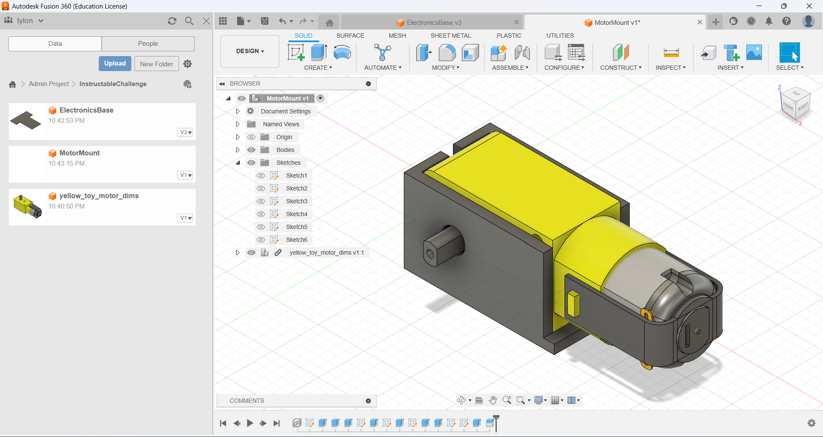Show Sketch1 via its eye icon
This screenshot has width=823, height=437.
pyautogui.click(x=261, y=175)
